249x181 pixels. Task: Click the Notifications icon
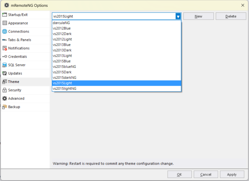click(5, 48)
